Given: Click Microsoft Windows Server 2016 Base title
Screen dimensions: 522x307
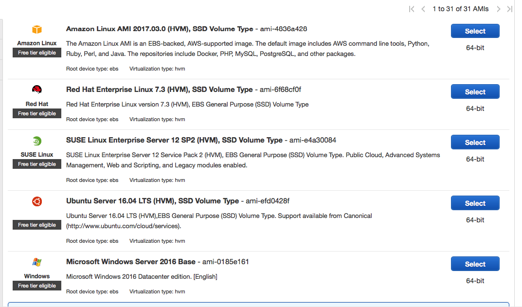Looking at the screenshot, I should point(130,262).
